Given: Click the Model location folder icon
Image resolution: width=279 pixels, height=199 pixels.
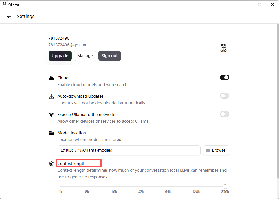Looking at the screenshot, I should (51, 133).
